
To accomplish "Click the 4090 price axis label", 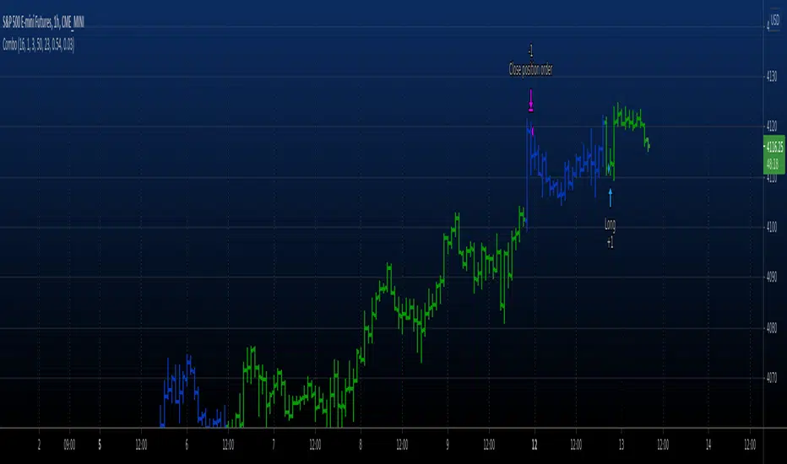I will [772, 277].
